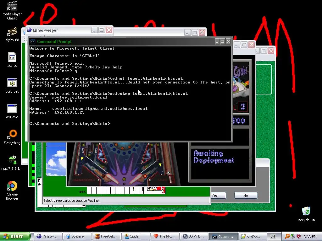Click the Minesweeper window title
Viewport: 322px width, 241px height.
[45, 30]
